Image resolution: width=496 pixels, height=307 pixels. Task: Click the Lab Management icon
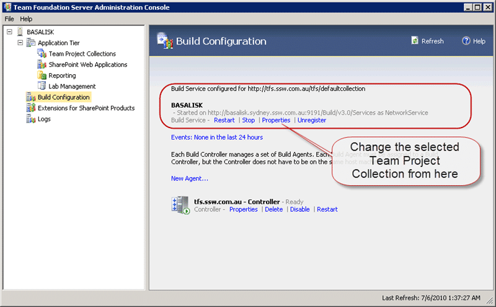[x=42, y=86]
